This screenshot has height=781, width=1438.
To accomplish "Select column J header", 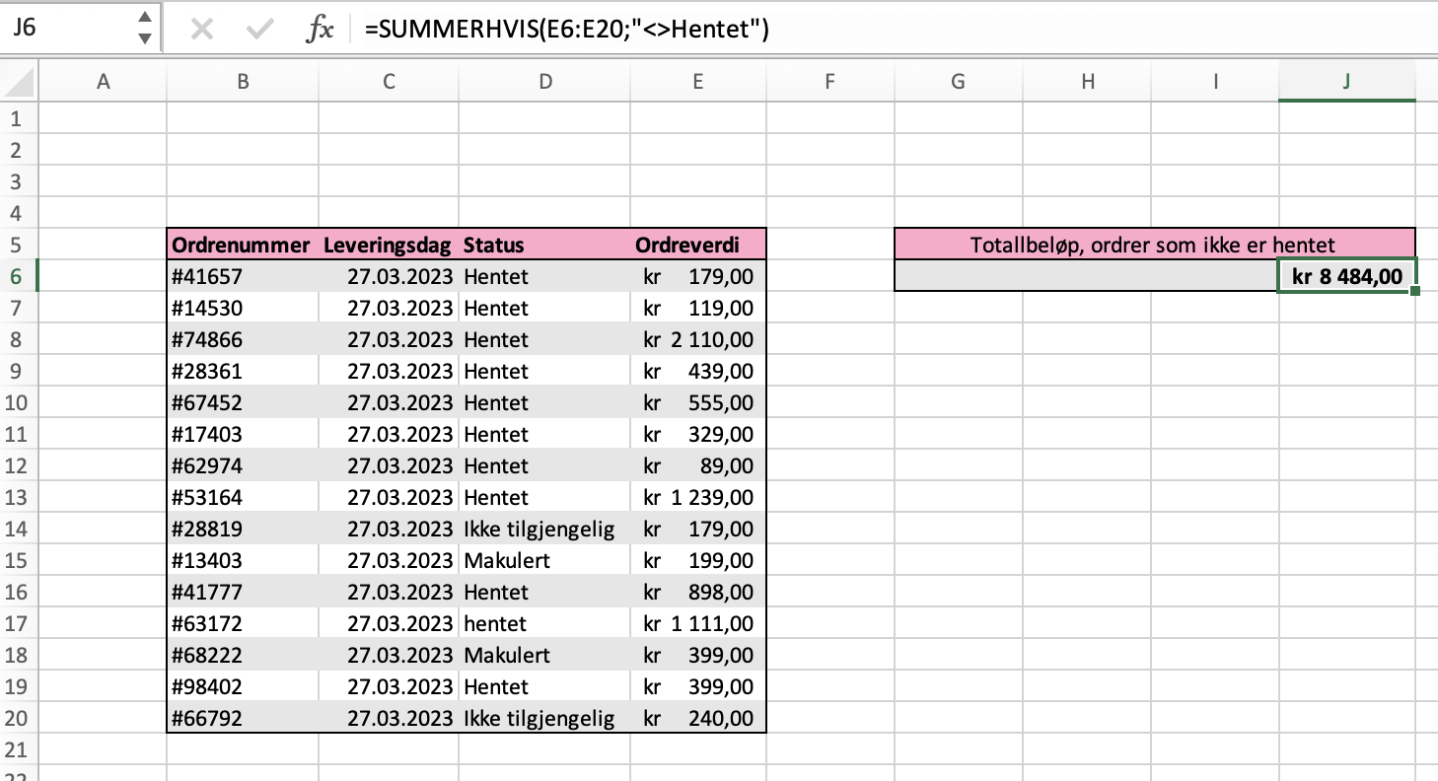I will click(1346, 83).
